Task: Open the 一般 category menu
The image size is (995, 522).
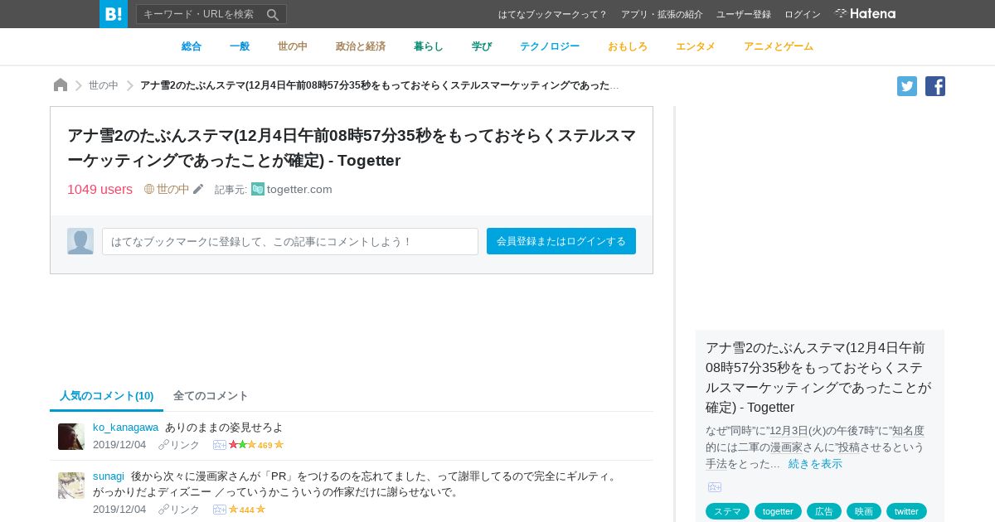Action: tap(240, 46)
